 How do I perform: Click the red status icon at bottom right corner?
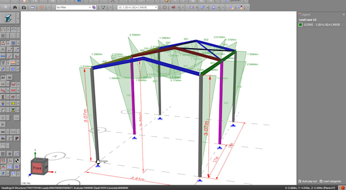coord(342,187)
